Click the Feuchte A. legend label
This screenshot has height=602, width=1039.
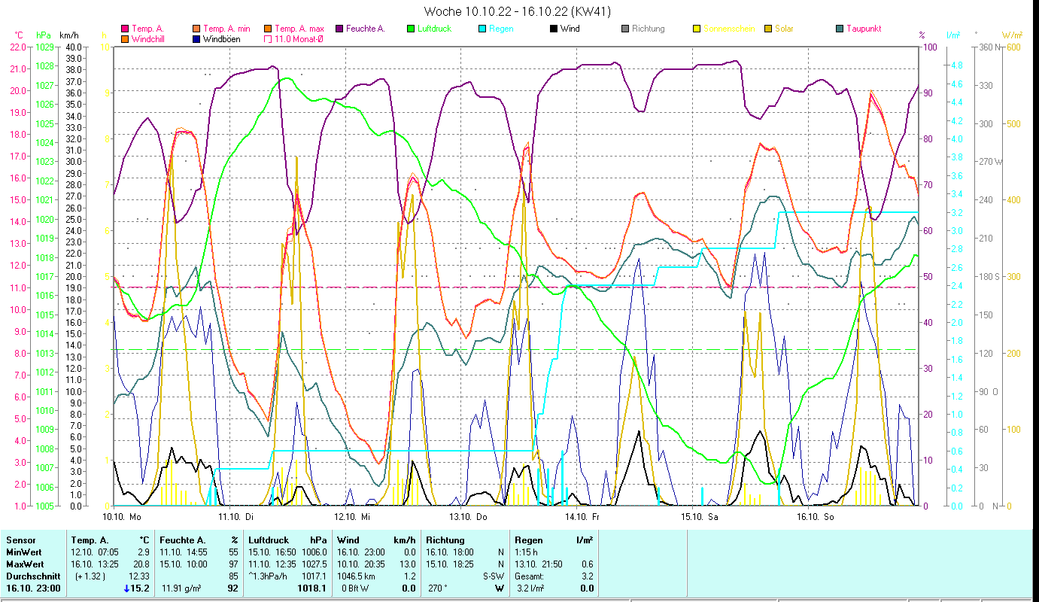pyautogui.click(x=366, y=29)
